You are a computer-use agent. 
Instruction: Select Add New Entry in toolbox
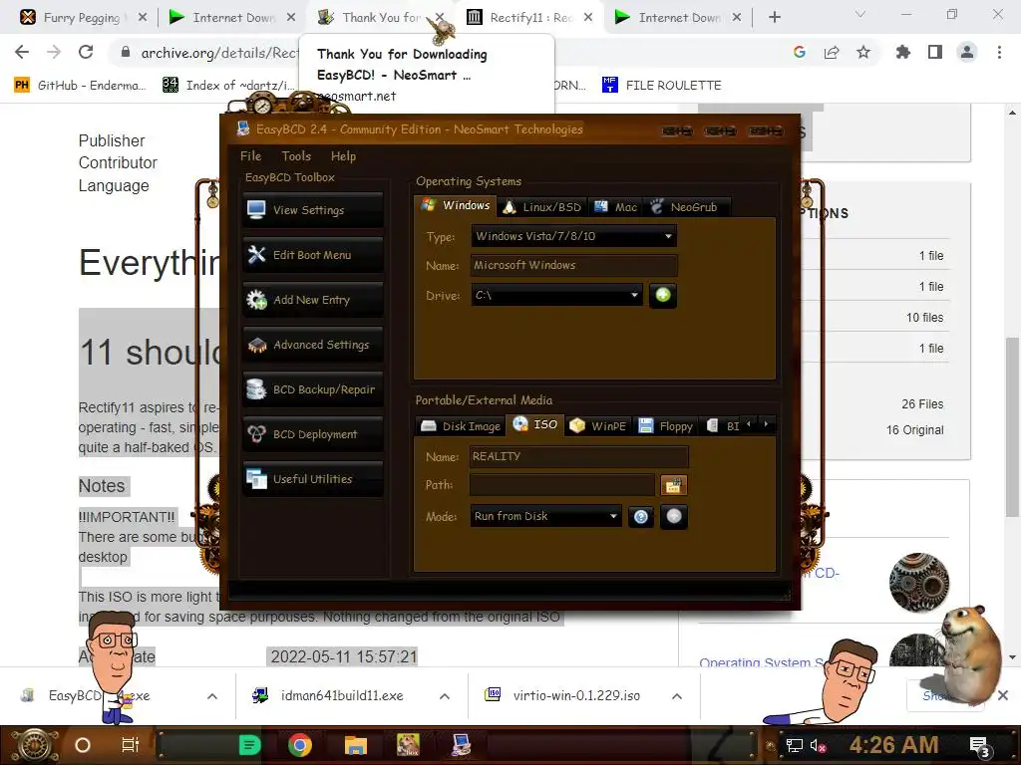coord(312,300)
